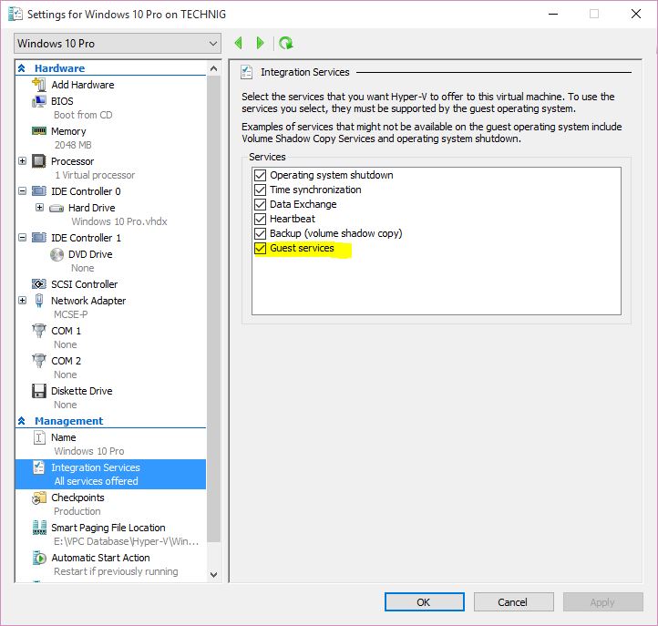The height and width of the screenshot is (626, 658).
Task: Click the '2048 MB' memory value
Action: [x=73, y=145]
